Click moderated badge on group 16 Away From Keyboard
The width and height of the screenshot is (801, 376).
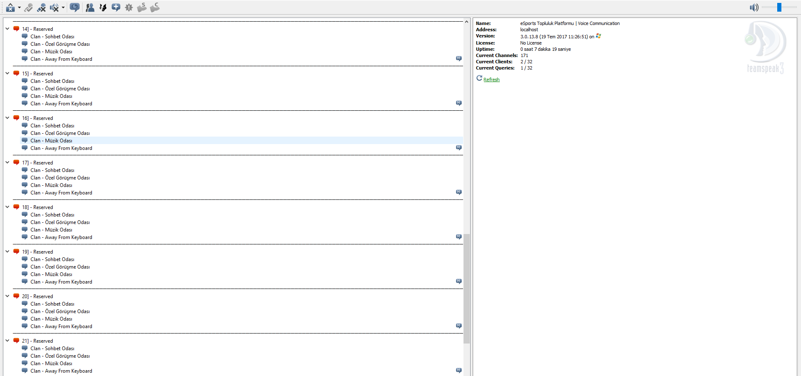459,148
